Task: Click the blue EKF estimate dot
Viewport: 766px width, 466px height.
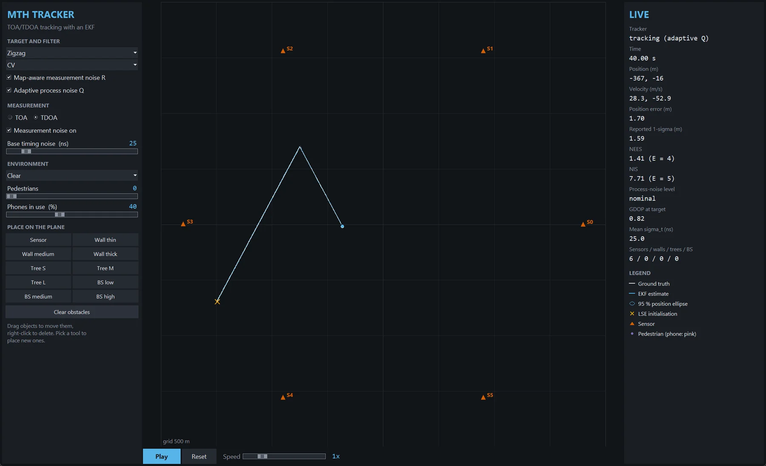Action: pyautogui.click(x=342, y=226)
